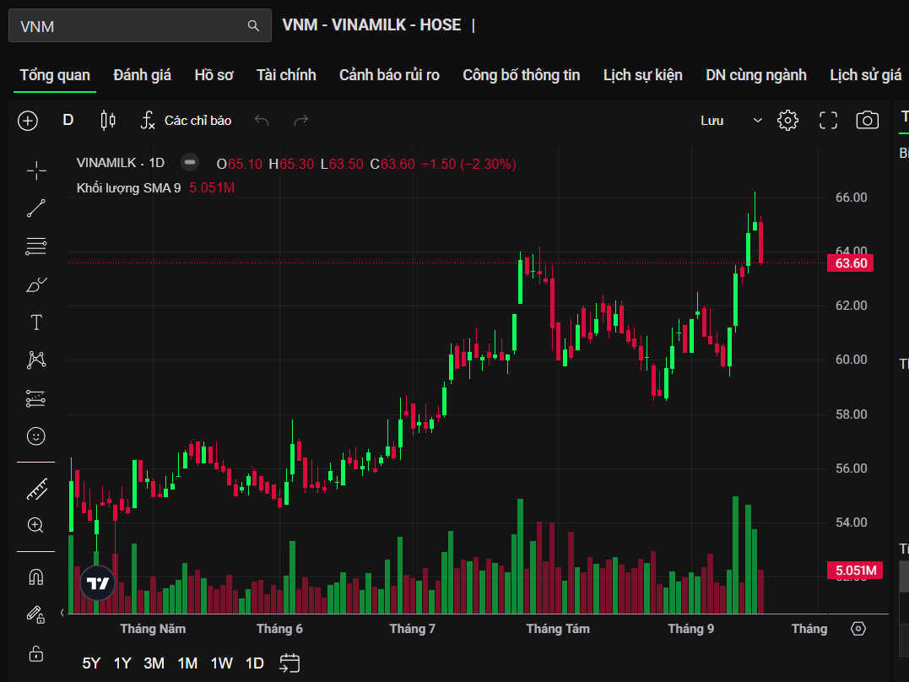Open time axis settings hexagon icon
The height and width of the screenshot is (682, 909).
coord(858,629)
